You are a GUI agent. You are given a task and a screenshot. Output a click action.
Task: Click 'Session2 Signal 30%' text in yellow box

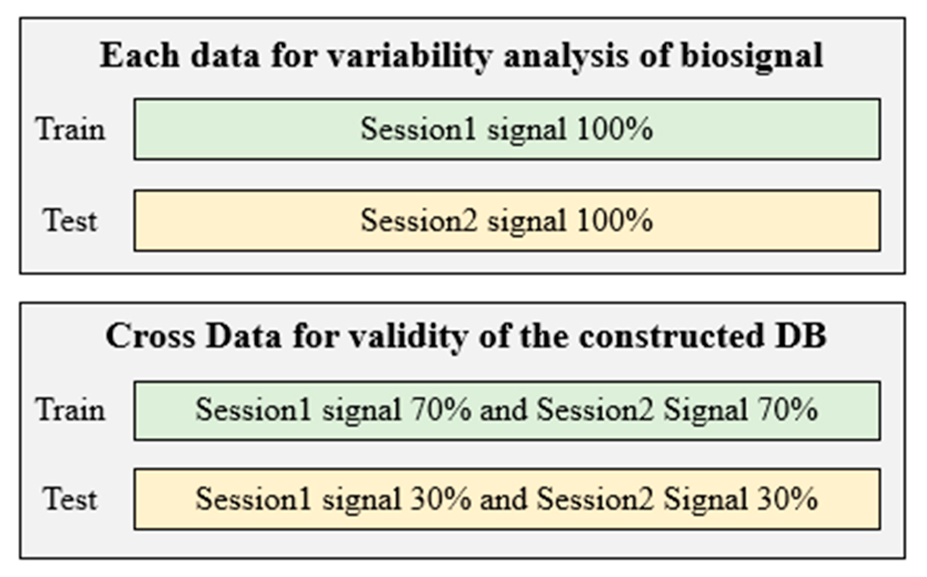coord(677,499)
